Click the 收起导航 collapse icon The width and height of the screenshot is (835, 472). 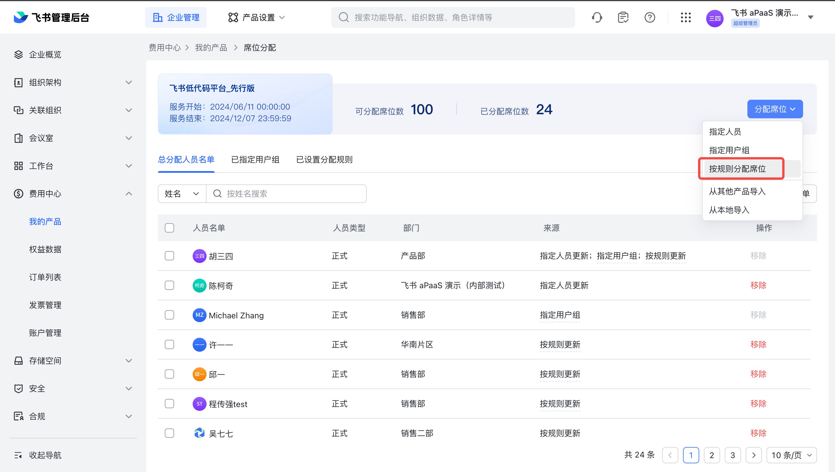pyautogui.click(x=19, y=455)
